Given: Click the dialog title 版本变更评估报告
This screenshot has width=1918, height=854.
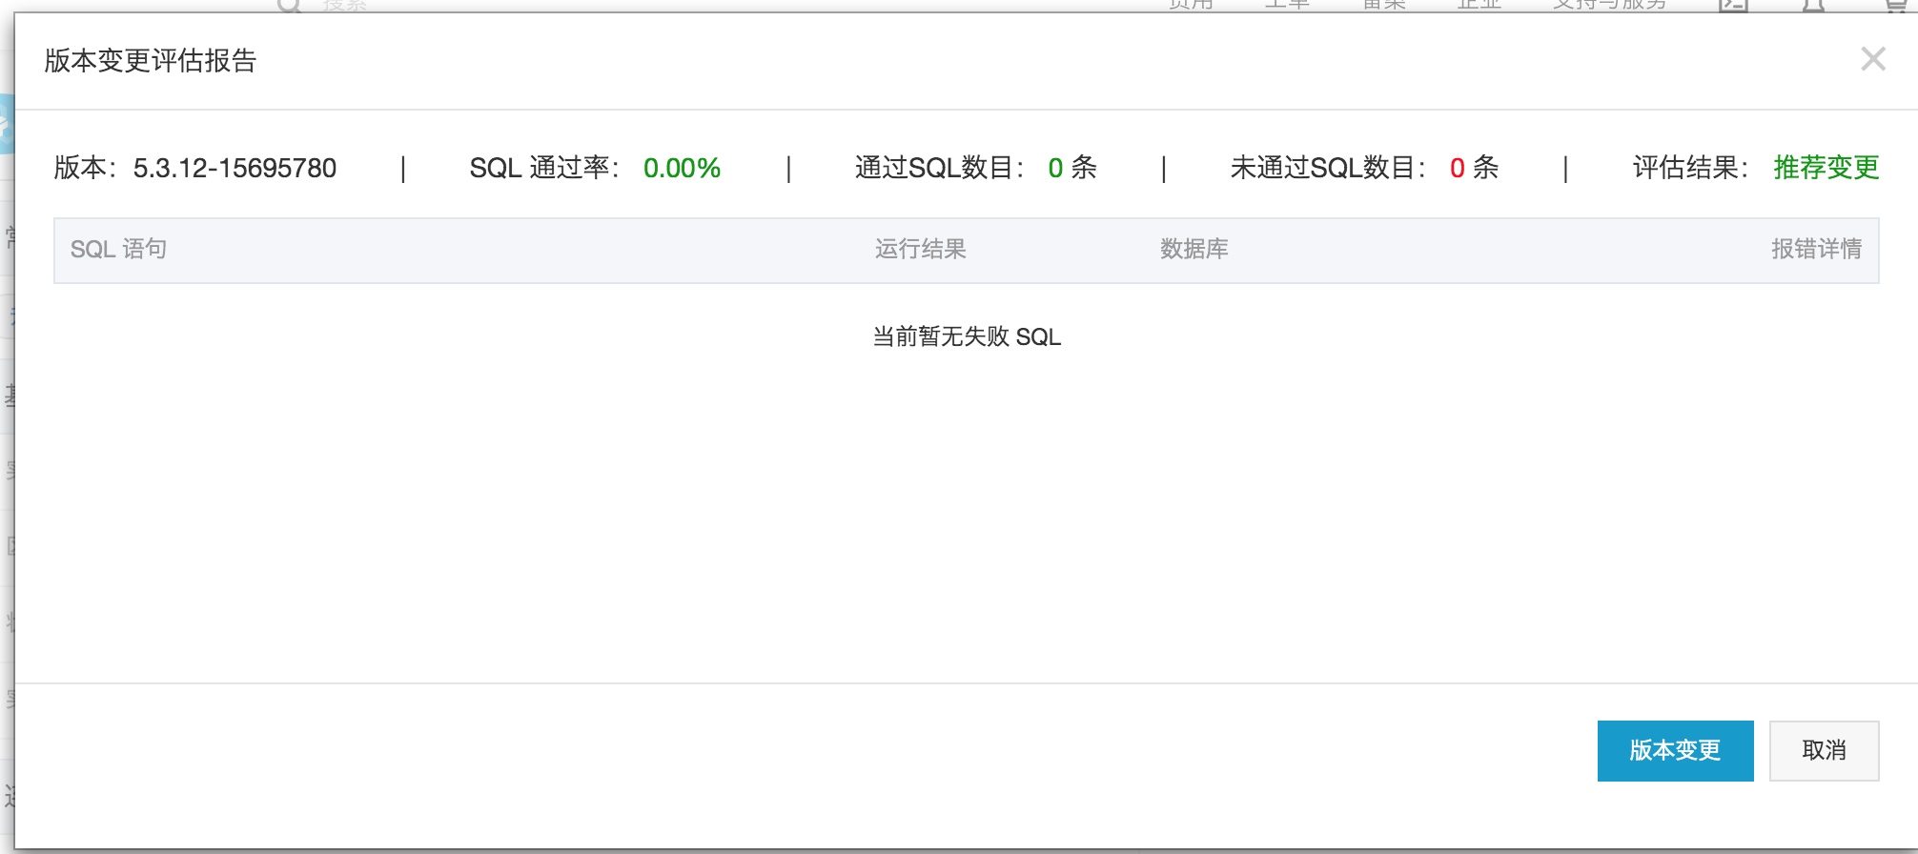Looking at the screenshot, I should pos(151,60).
